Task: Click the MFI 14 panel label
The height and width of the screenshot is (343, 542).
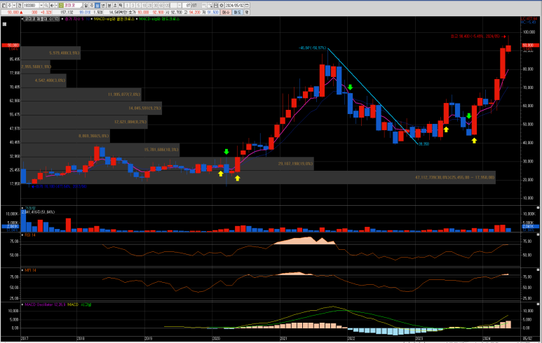Action: click(x=30, y=270)
